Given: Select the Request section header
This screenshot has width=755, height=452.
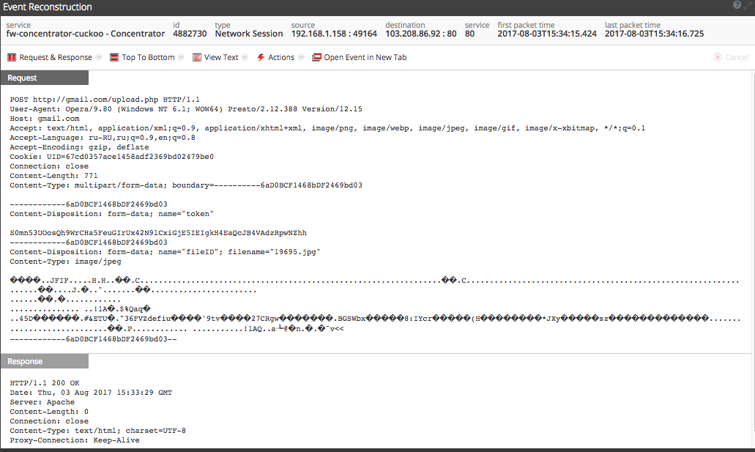Looking at the screenshot, I should pos(44,78).
